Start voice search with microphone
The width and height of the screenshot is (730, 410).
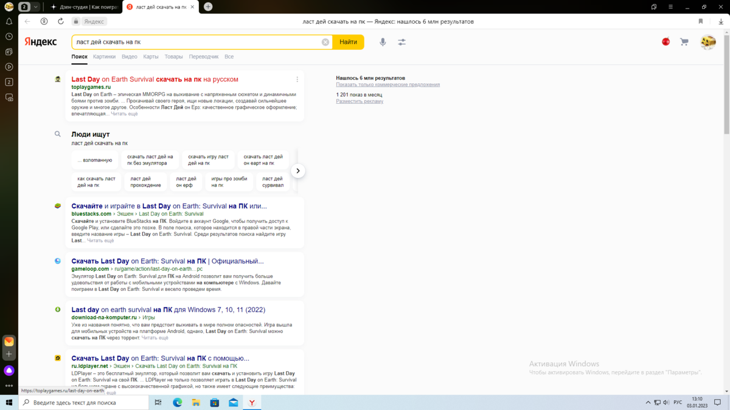383,42
